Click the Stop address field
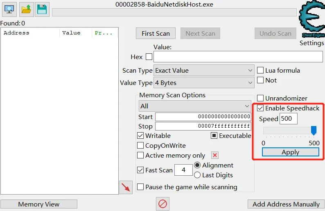Screen dimensions: 325x211 click(203, 126)
